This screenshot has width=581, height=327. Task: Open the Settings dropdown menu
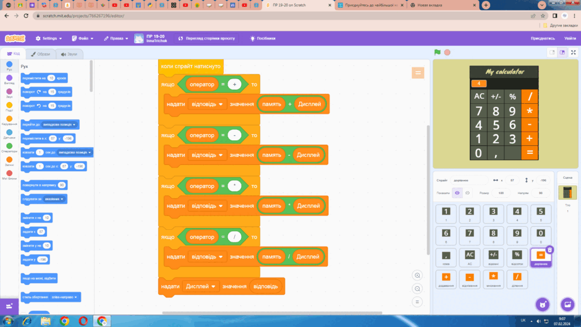click(x=49, y=38)
